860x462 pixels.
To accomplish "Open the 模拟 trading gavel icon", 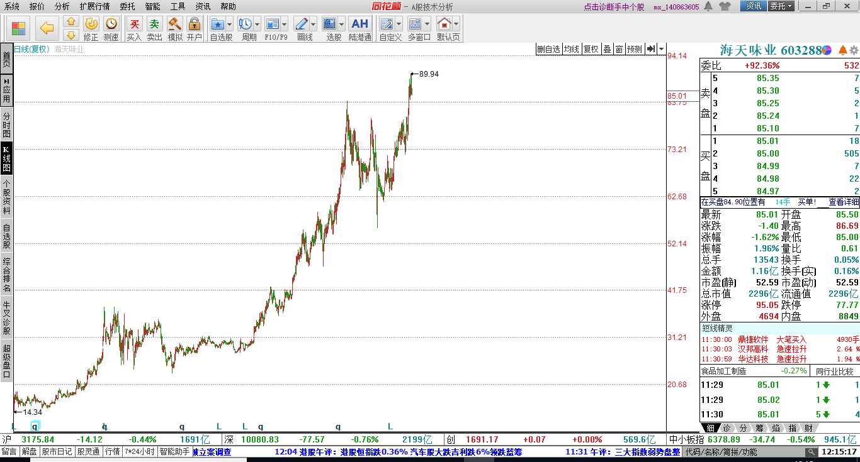I will [x=174, y=25].
